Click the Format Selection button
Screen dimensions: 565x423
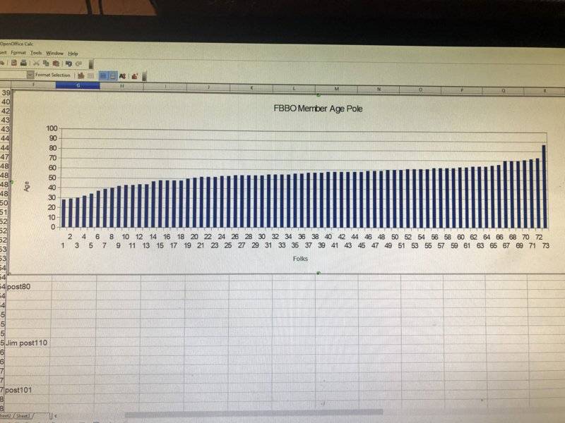point(53,75)
